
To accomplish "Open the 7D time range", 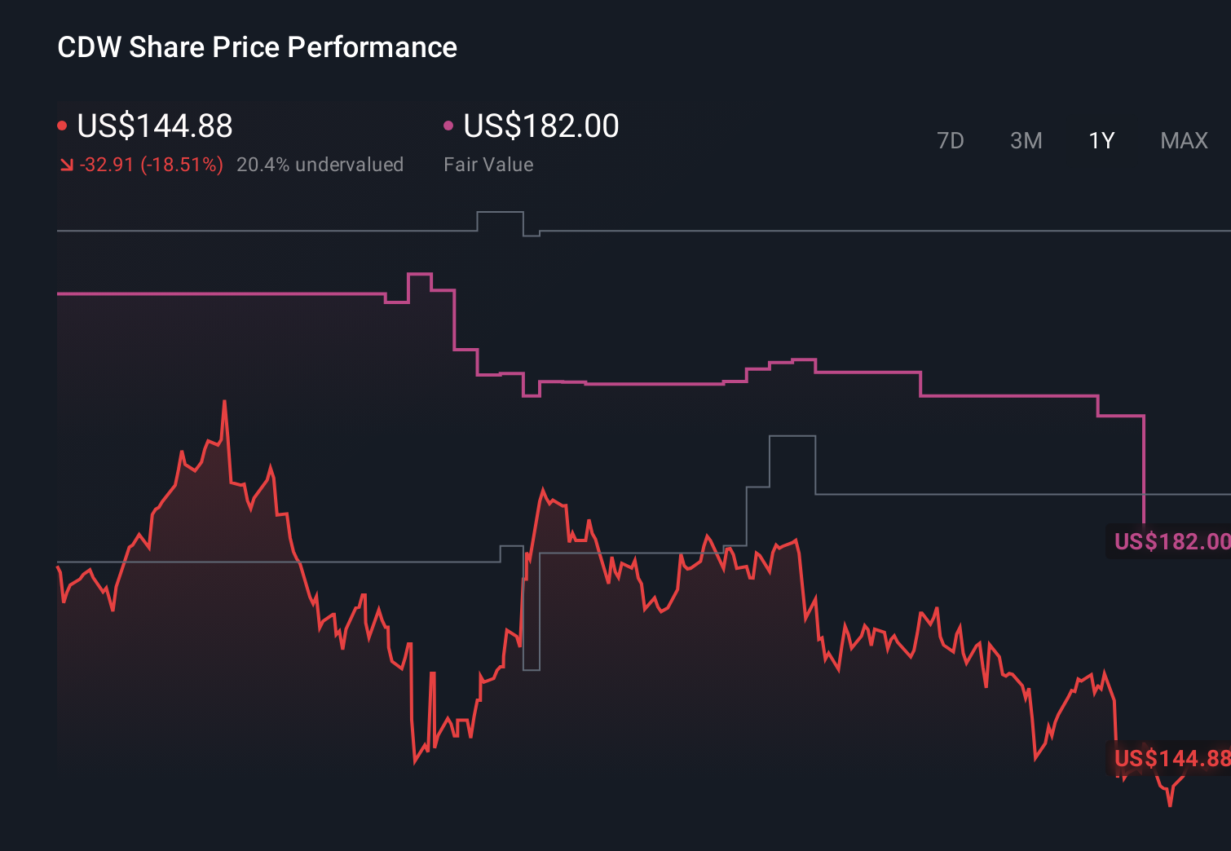I will click(951, 140).
